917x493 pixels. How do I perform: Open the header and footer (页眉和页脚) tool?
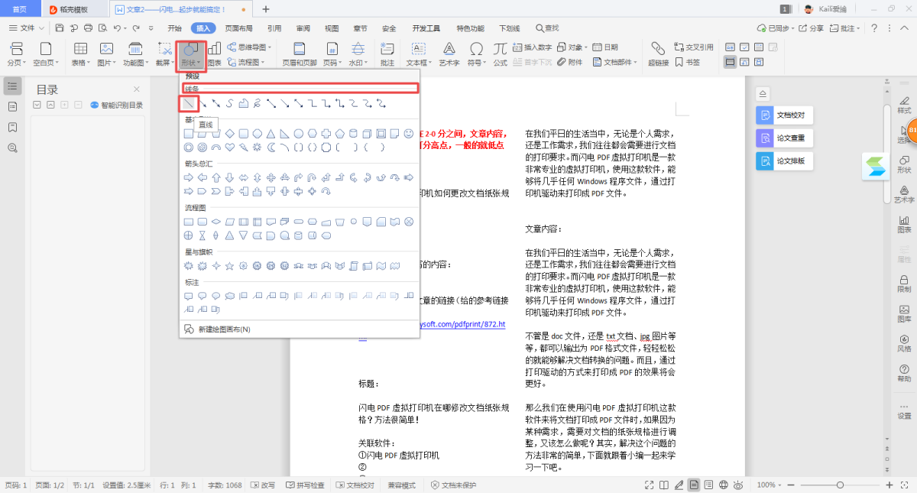tap(300, 54)
